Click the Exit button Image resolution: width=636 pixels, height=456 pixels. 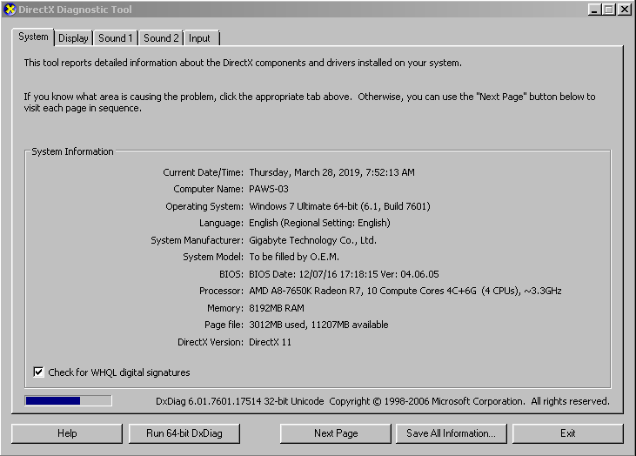(568, 433)
